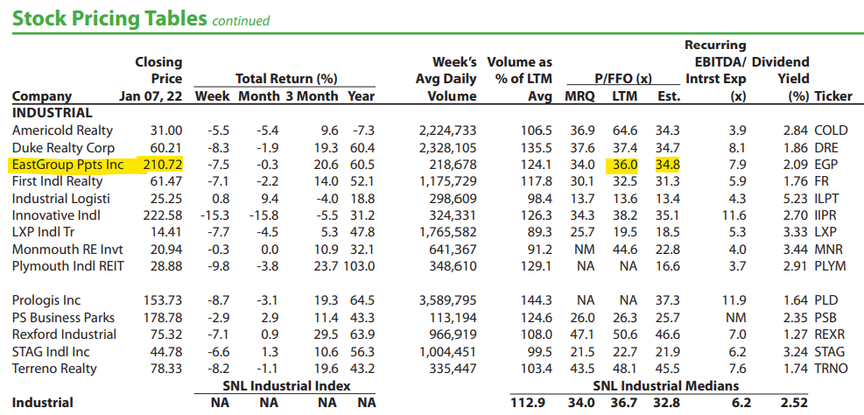Click the 'Stock Pricing Tables' heading
Viewport: 864px width, 415px height.
(110, 18)
